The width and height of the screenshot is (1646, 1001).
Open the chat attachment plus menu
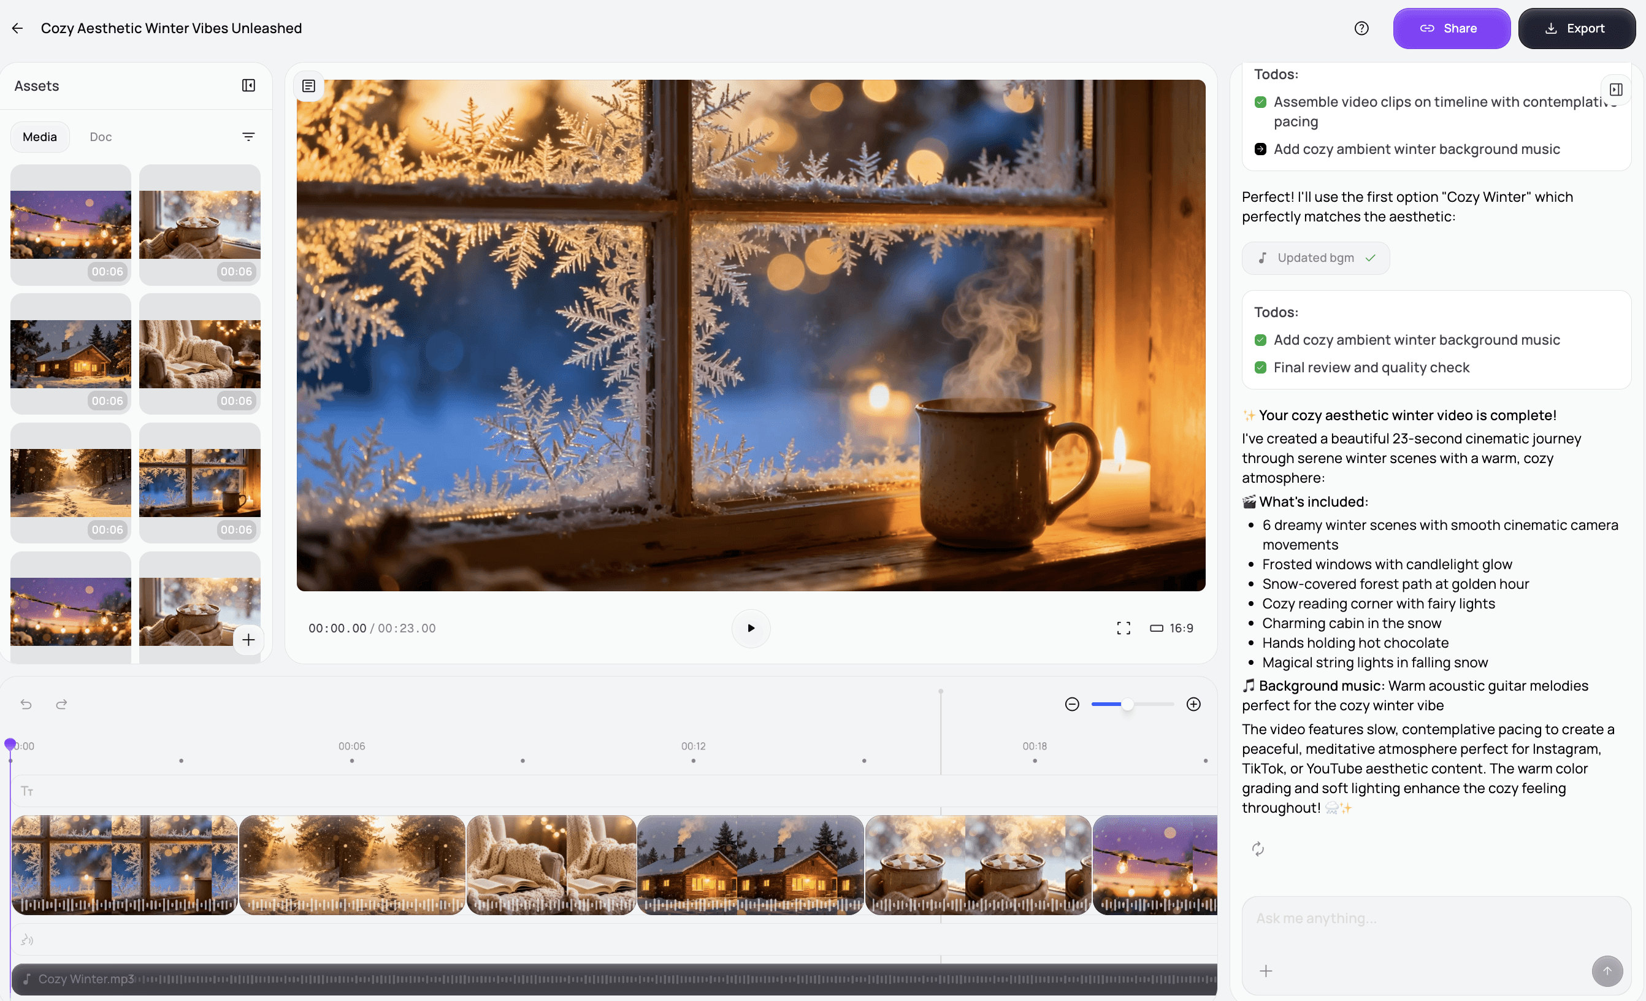[1265, 971]
